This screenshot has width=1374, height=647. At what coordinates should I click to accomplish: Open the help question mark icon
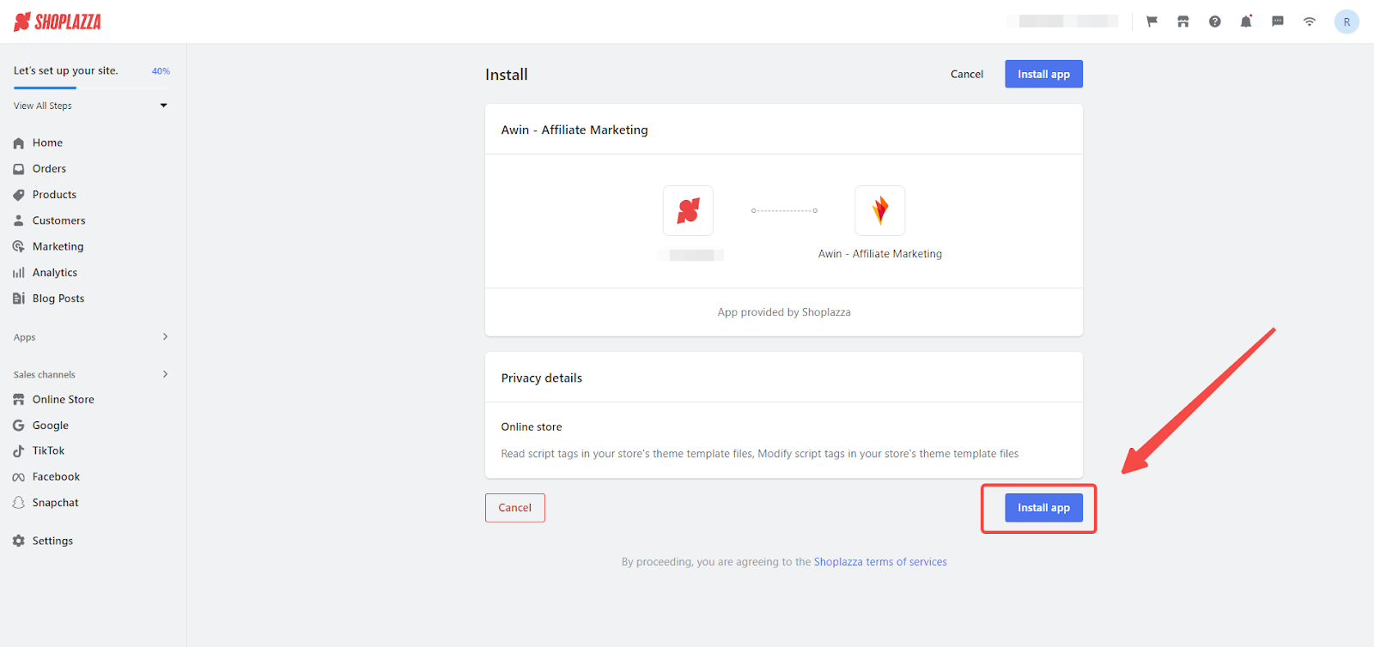point(1214,21)
